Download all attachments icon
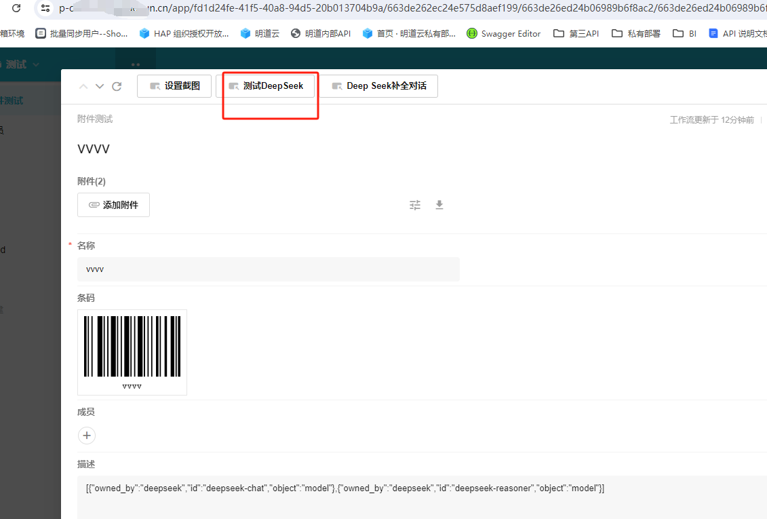 pyautogui.click(x=439, y=205)
